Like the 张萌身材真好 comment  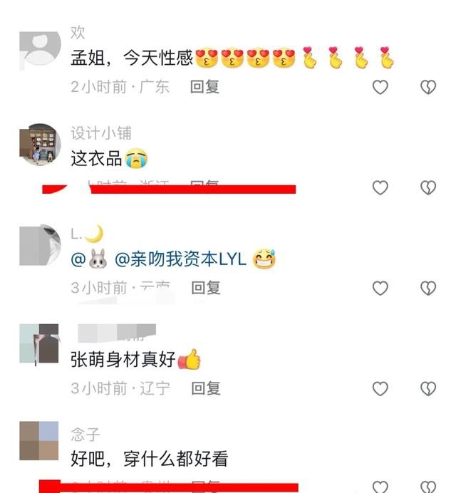click(x=380, y=388)
